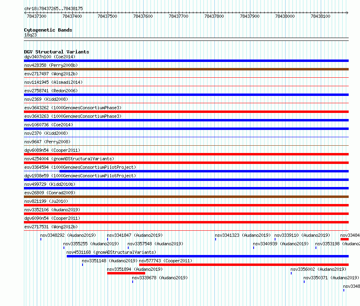
Task: Click the nsv1060736 (Coe2014) label
Action: click(49, 125)
